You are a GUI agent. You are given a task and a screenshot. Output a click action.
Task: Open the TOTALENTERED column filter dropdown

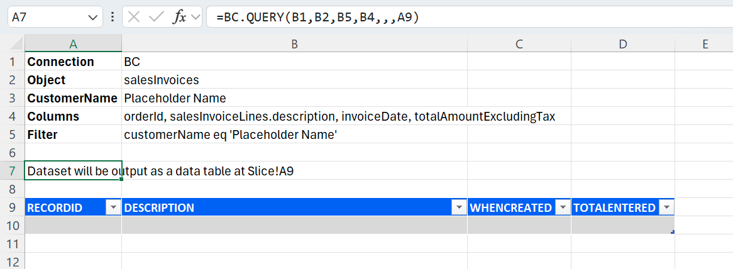tap(666, 207)
